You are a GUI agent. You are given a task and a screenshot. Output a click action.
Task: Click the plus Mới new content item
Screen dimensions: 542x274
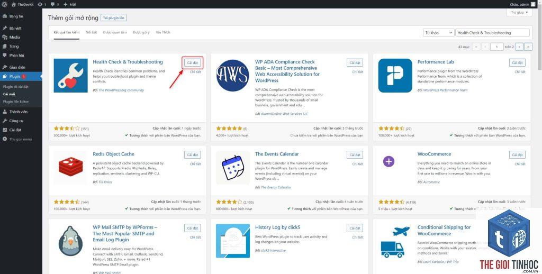click(x=70, y=4)
